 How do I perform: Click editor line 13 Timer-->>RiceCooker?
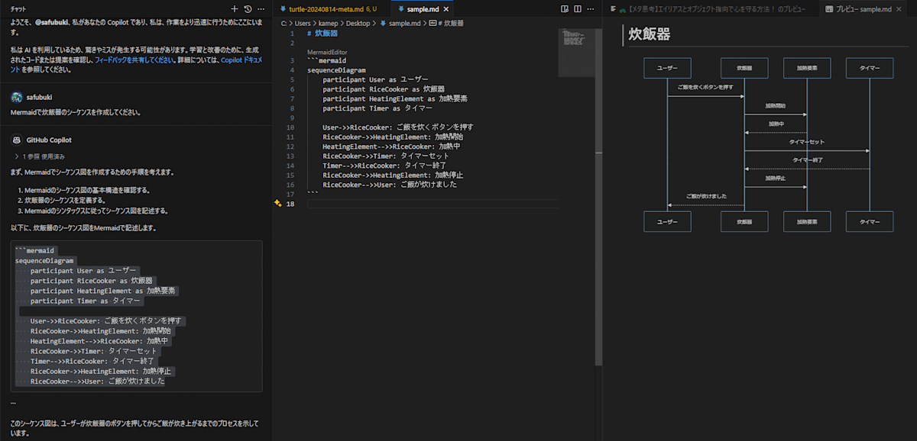coord(384,166)
